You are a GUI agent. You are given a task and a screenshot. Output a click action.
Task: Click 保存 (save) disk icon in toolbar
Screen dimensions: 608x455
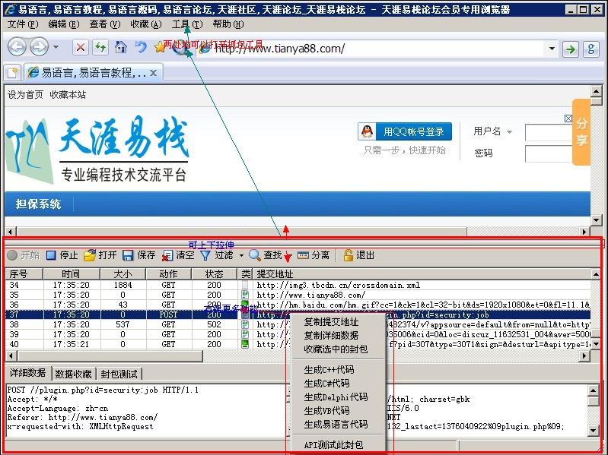pos(128,255)
